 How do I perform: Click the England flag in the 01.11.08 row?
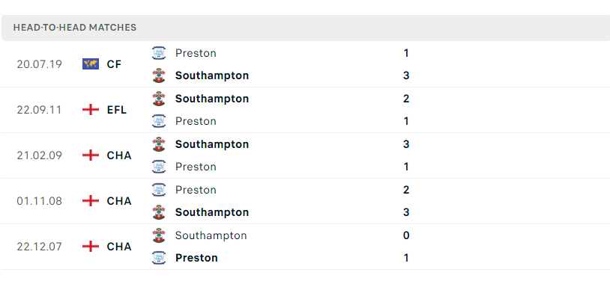click(x=91, y=201)
